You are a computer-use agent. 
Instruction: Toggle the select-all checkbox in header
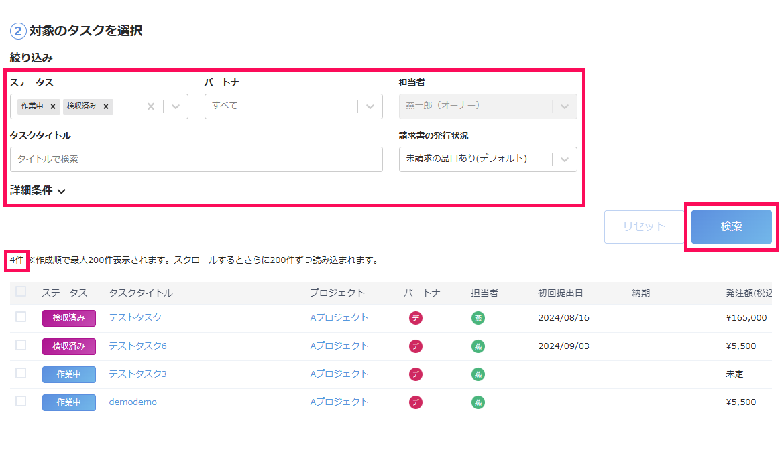click(20, 292)
